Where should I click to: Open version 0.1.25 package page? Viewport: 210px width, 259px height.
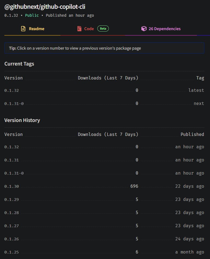point(11,252)
